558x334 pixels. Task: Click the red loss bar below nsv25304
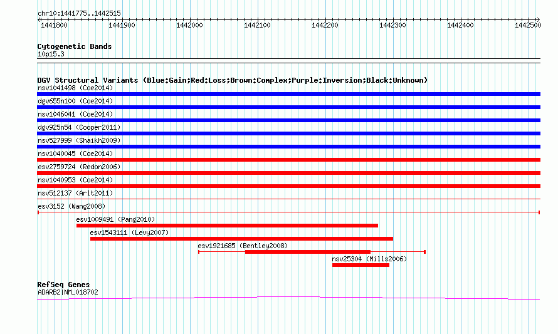pos(361,265)
